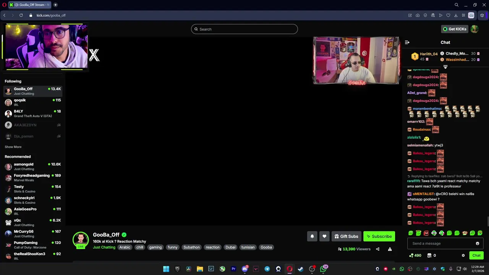This screenshot has width=489, height=275.
Task: Click rara1111 username in chat
Action: click(x=413, y=181)
